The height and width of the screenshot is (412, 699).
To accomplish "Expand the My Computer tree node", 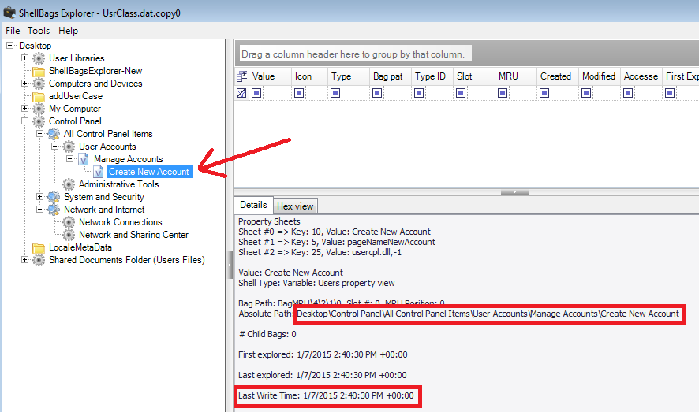I will coord(25,109).
